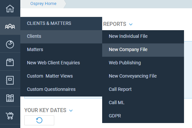
Task: Open the time recording clock icon
Action: (x=10, y=44)
